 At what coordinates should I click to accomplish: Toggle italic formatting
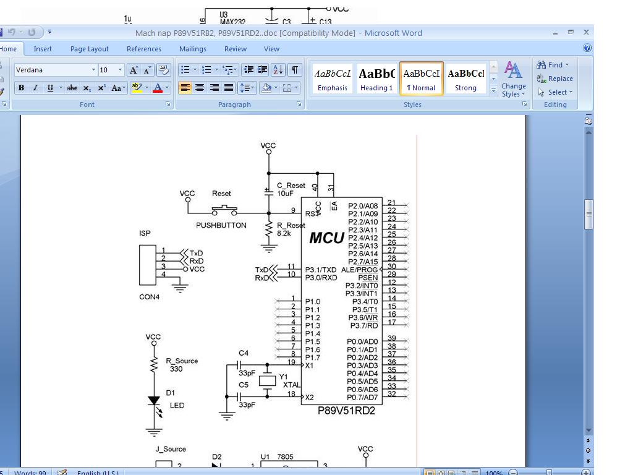tap(35, 88)
